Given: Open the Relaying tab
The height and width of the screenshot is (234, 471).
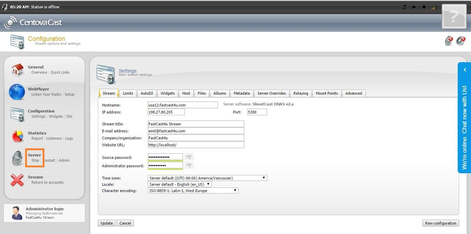Looking at the screenshot, I should pyautogui.click(x=301, y=93).
